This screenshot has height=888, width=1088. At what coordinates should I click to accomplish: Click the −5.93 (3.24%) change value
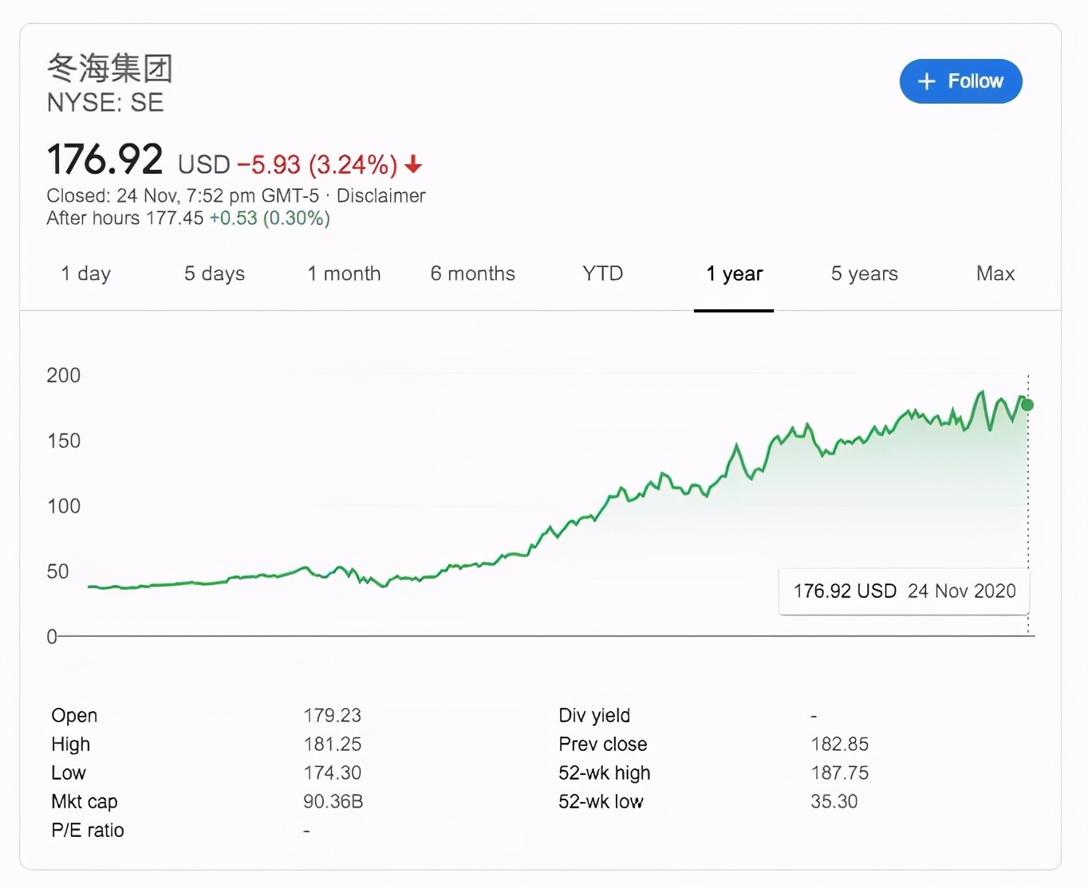[317, 165]
